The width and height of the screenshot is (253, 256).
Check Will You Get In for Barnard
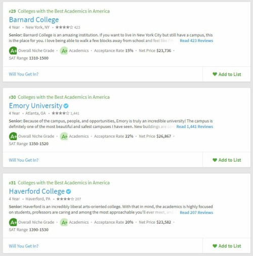(x=24, y=74)
